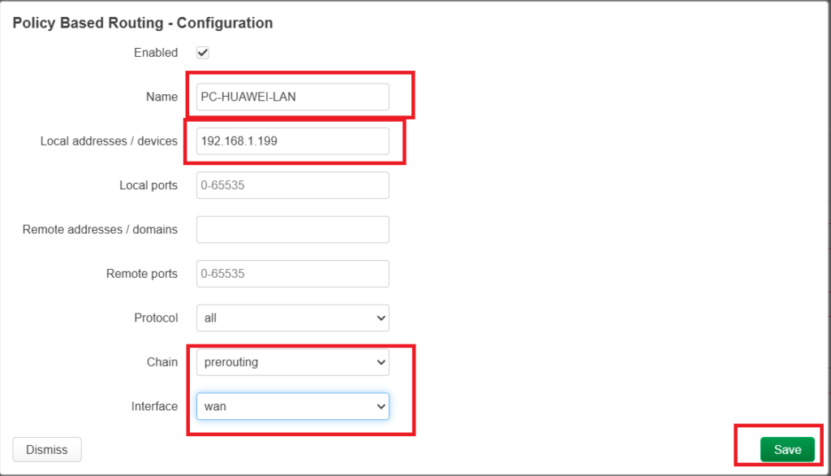The image size is (831, 476).
Task: Expand the Chain dropdown showing prerouting
Action: pyautogui.click(x=292, y=362)
